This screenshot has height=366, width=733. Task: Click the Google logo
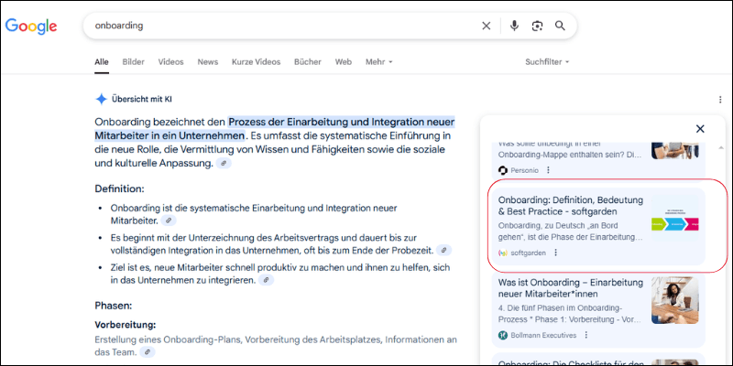point(31,27)
